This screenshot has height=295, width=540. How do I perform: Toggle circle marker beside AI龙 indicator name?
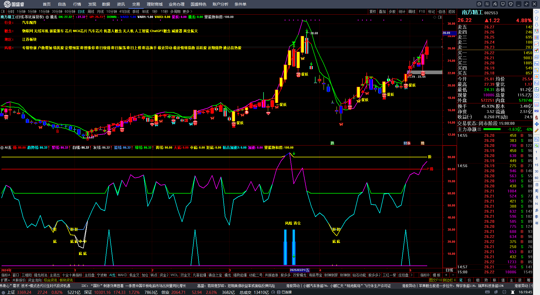point(2,147)
